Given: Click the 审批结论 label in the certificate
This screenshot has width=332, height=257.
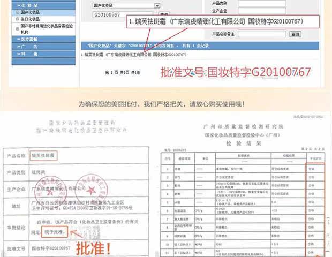Looking at the screenshot, I should pos(16,228).
